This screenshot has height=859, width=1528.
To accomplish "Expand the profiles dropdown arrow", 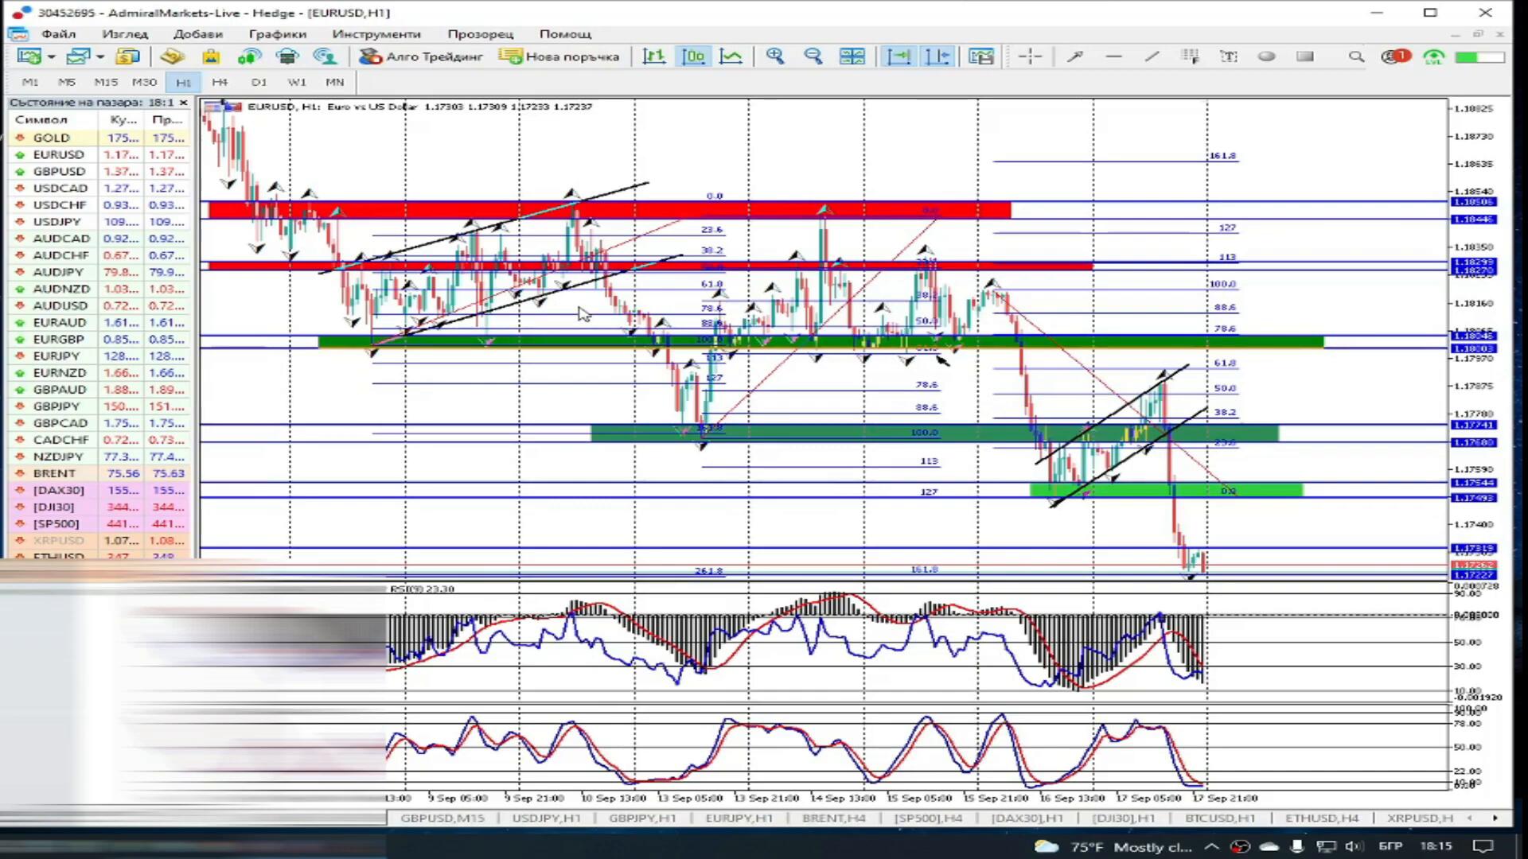I will coord(100,56).
